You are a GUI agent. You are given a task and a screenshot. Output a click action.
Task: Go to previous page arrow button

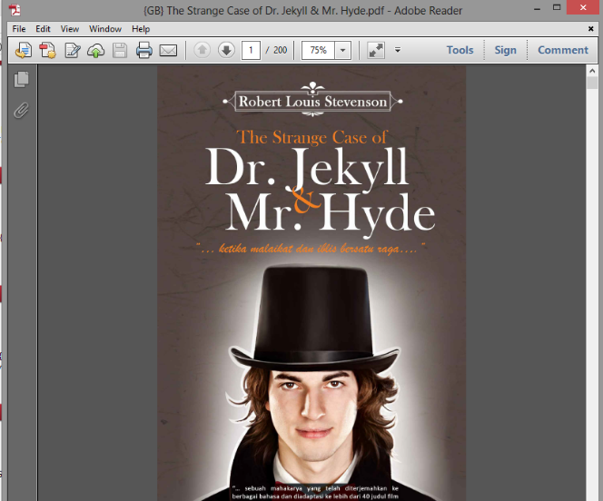(202, 50)
